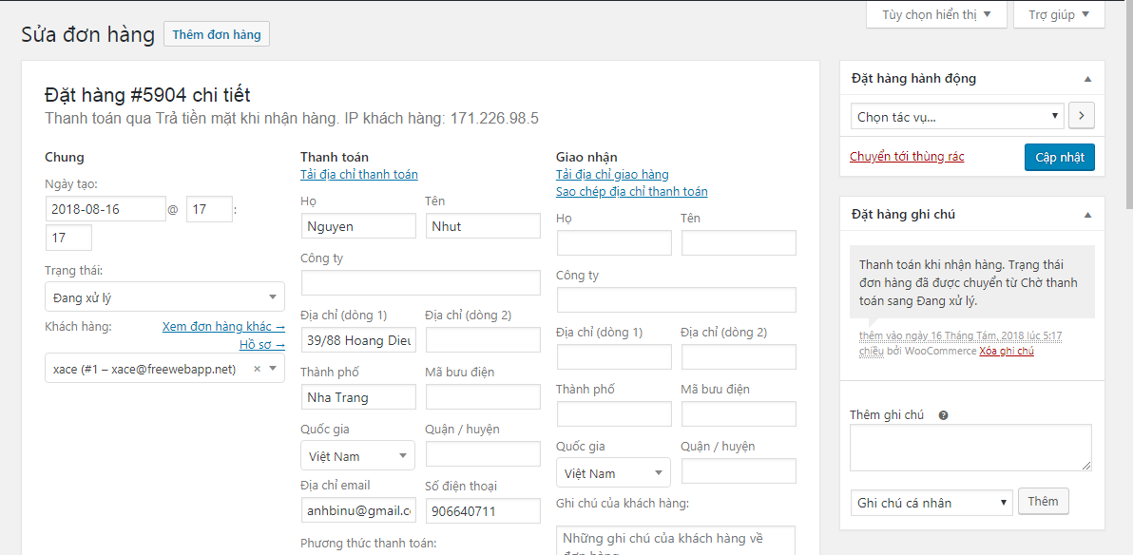Screen dimensions: 1133x555
Task: Click the Thêm đơn hàng button
Action: 217,34
